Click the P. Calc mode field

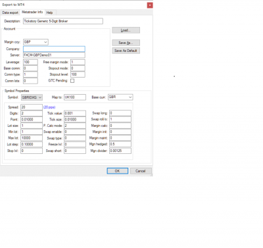pos(75,126)
